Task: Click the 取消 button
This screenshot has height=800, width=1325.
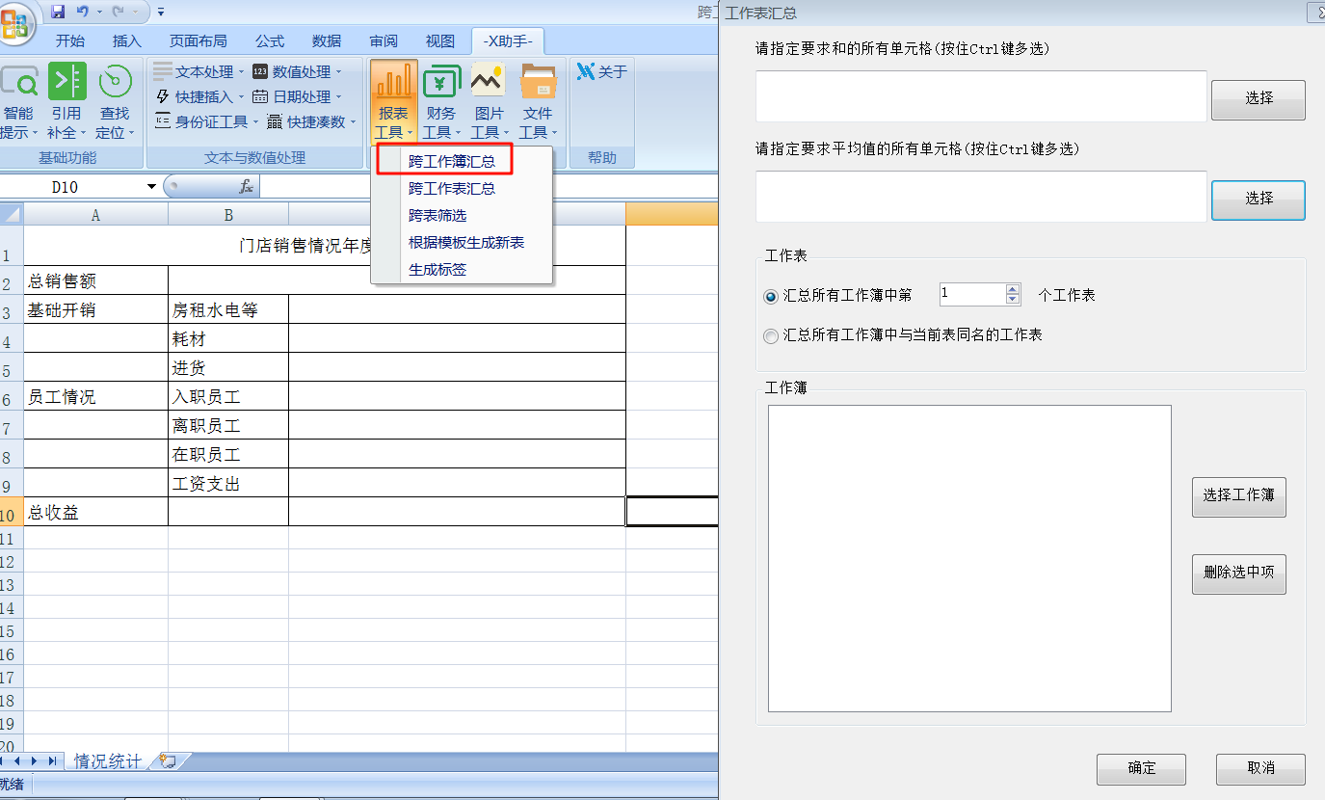Action: pyautogui.click(x=1260, y=768)
